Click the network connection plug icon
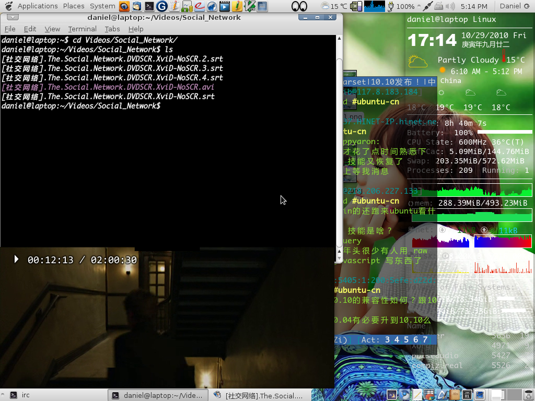This screenshot has width=535, height=401. 427,6
